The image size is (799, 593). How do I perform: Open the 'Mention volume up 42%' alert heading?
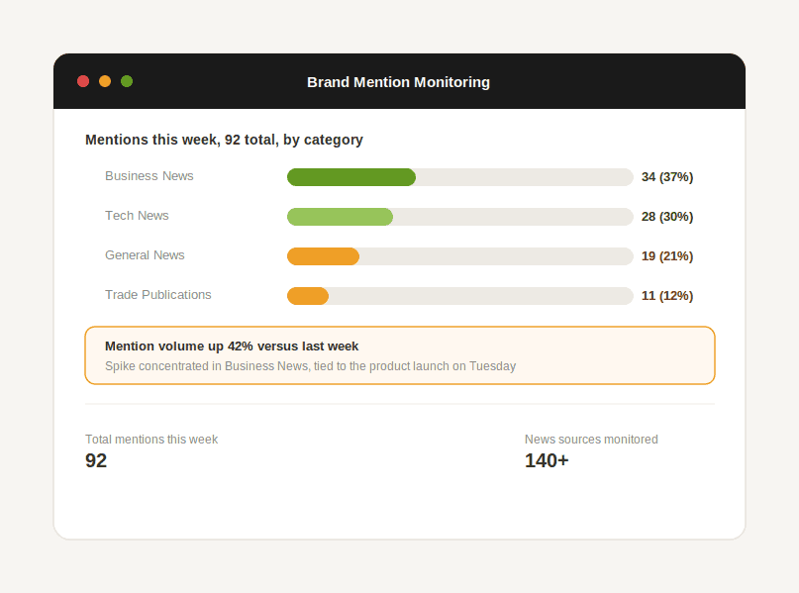232,346
